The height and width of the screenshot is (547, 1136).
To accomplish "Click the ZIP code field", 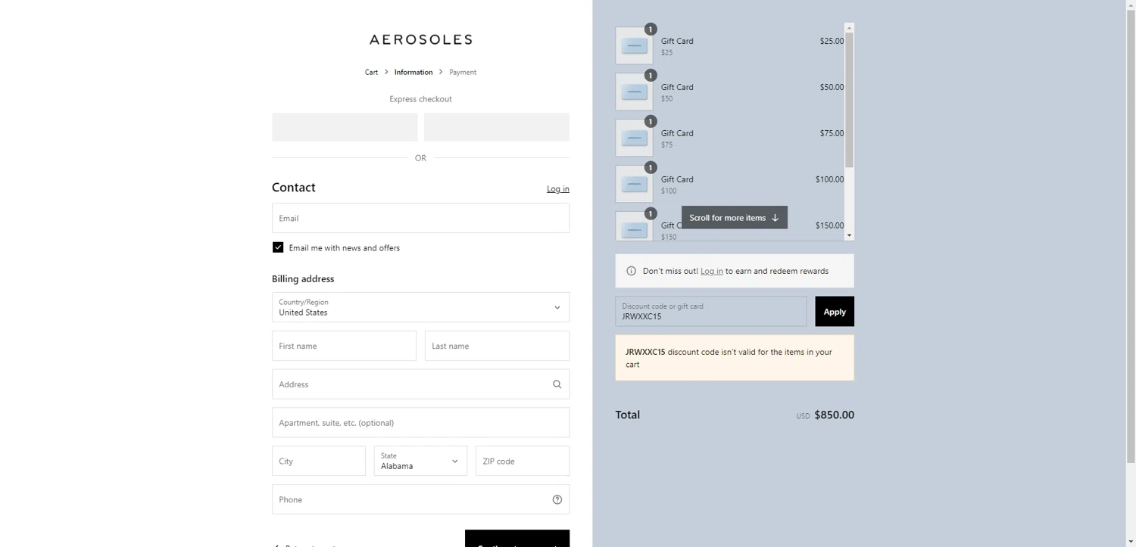I will (x=522, y=461).
